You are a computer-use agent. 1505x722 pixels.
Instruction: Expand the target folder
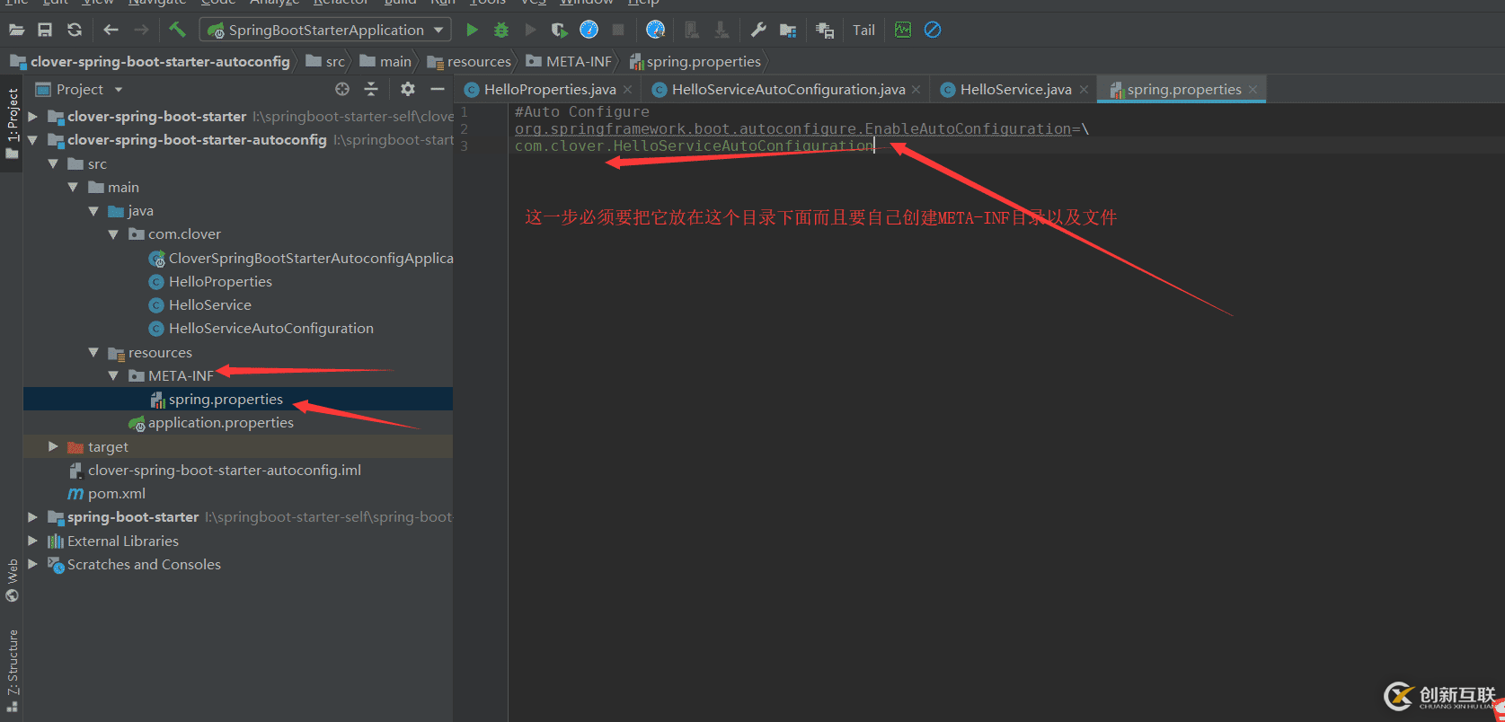click(53, 446)
